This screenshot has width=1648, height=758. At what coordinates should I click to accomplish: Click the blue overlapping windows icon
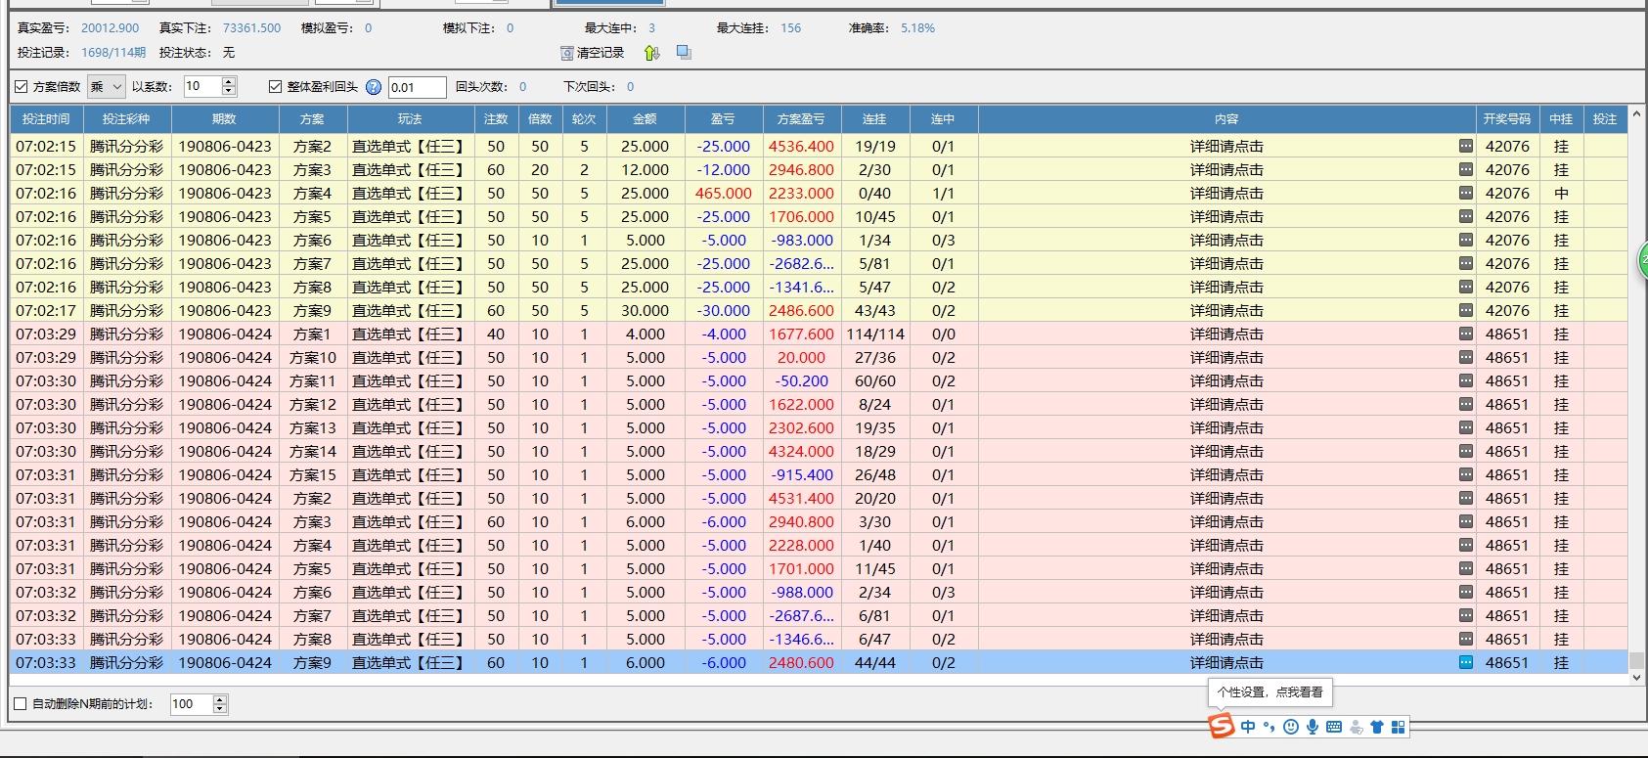point(684,52)
